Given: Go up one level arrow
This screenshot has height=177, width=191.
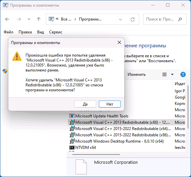Looking at the screenshot, I should 38,19.
